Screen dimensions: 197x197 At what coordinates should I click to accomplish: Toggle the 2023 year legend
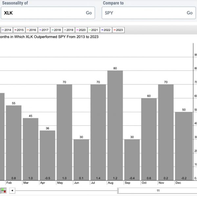[118, 30]
